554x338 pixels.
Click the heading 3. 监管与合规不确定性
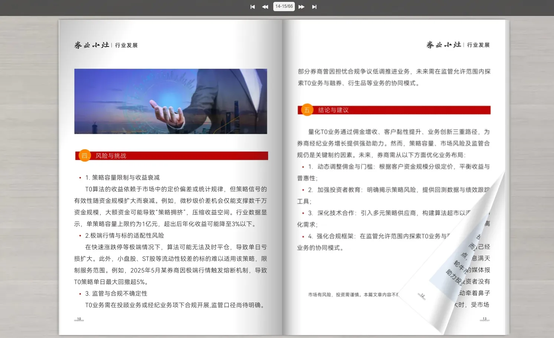pyautogui.click(x=116, y=293)
